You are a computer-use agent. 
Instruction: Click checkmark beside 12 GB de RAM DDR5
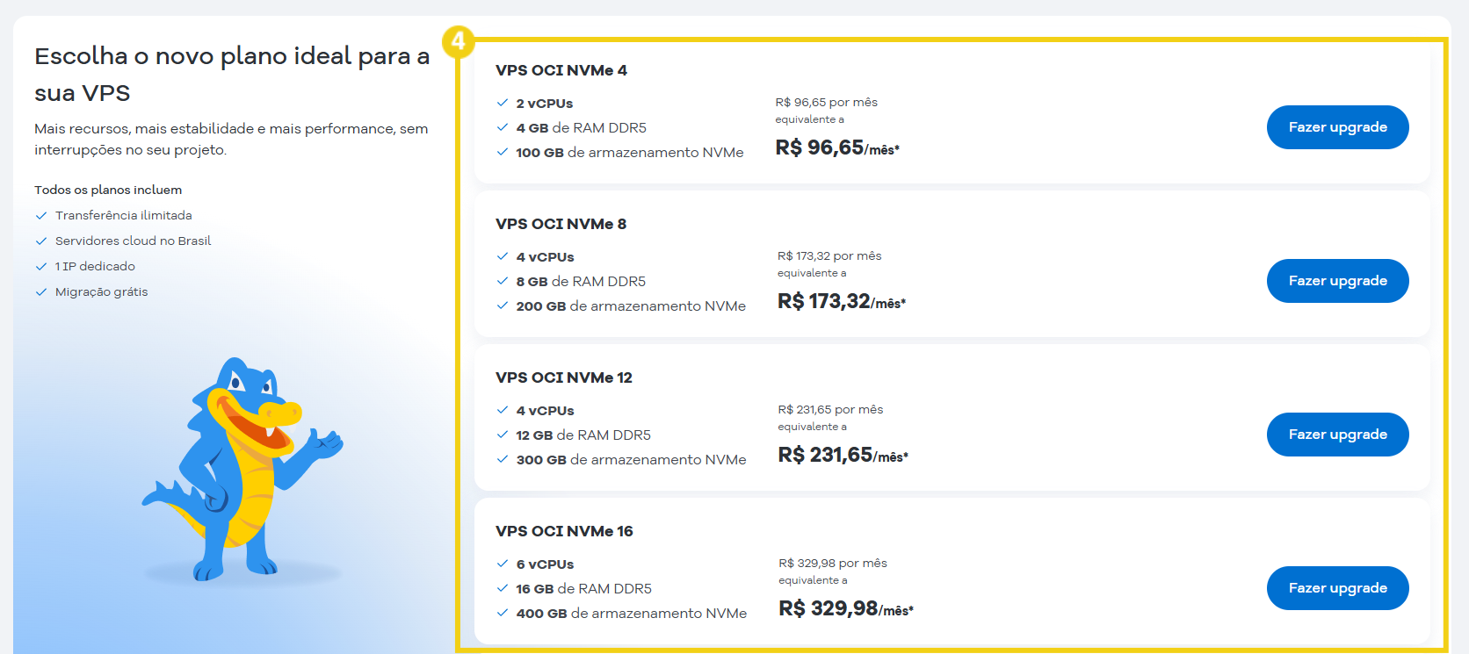point(503,435)
